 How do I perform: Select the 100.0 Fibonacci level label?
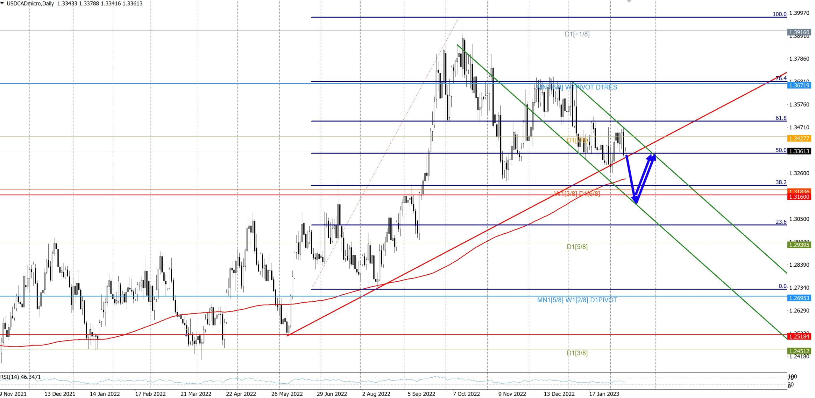pyautogui.click(x=779, y=14)
